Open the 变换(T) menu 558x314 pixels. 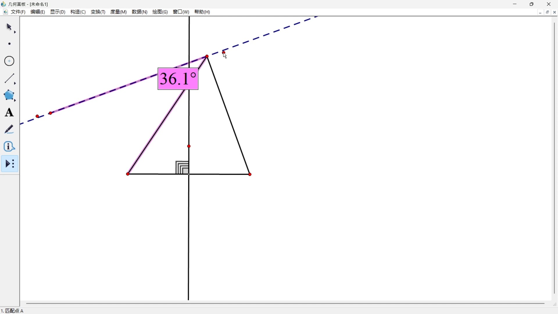[98, 12]
